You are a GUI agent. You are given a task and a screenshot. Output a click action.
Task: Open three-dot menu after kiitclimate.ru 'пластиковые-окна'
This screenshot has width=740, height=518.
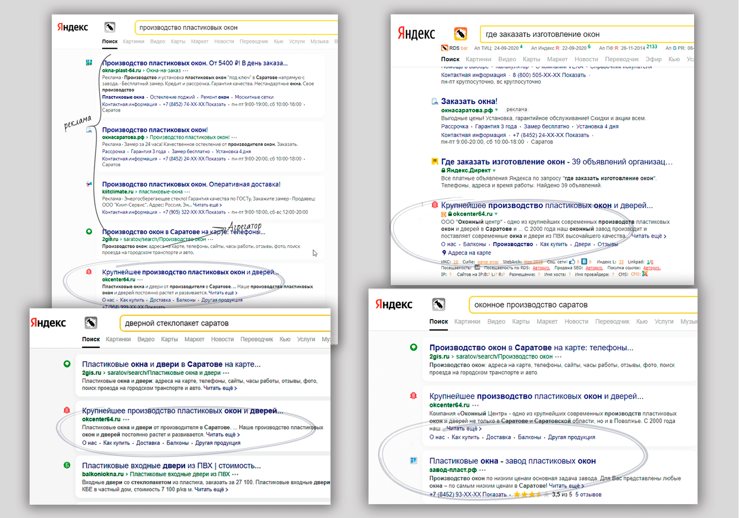[x=187, y=192]
